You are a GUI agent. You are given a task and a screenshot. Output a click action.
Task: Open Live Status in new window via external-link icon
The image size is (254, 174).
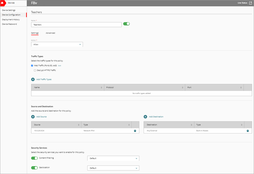point(250,3)
